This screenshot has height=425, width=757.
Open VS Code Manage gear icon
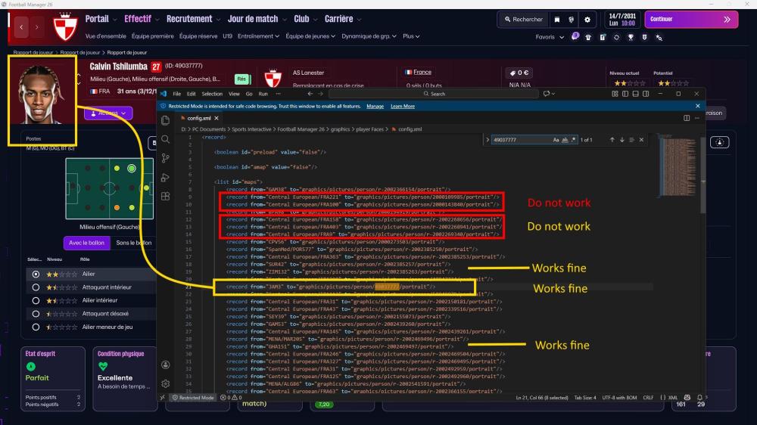pos(166,384)
